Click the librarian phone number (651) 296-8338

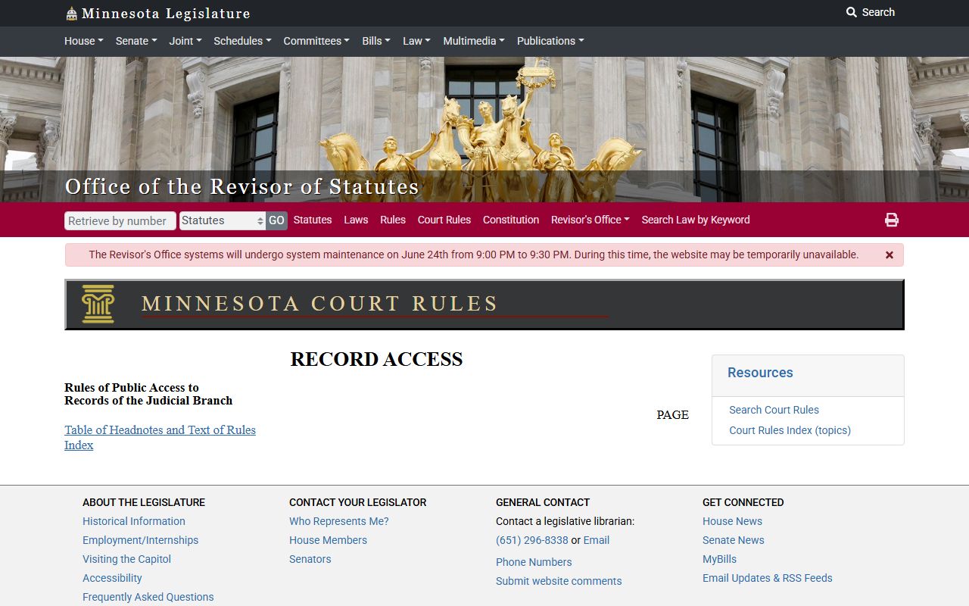pyautogui.click(x=531, y=540)
